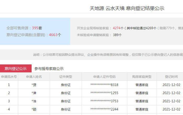Click applicant name *浩
The width and height of the screenshot is (183, 115).
click(x=34, y=101)
